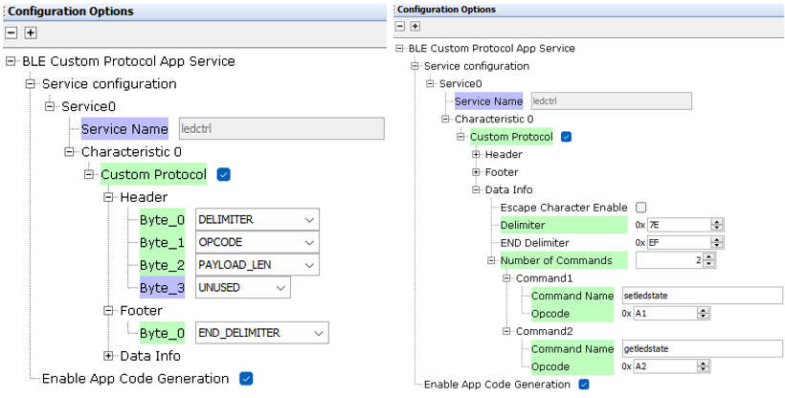This screenshot has height=398, width=785.
Task: Open Header Byte_0 DELIMITER dropdown
Action: (257, 220)
